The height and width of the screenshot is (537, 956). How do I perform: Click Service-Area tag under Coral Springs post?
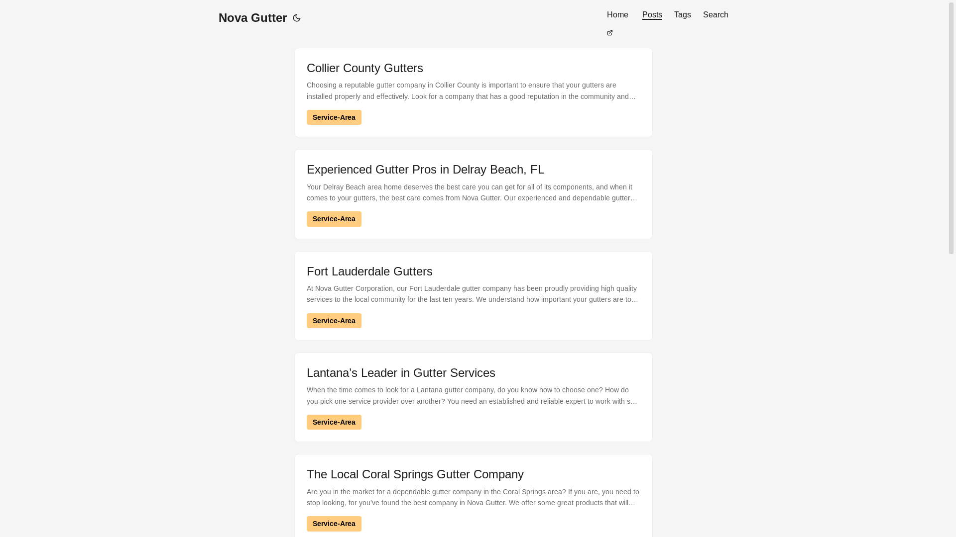point(334,524)
